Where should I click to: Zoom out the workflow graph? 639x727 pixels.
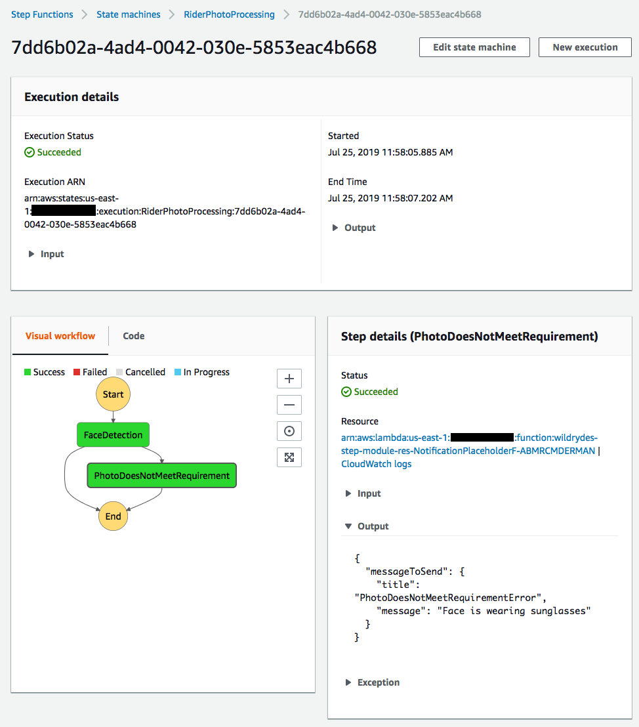289,405
